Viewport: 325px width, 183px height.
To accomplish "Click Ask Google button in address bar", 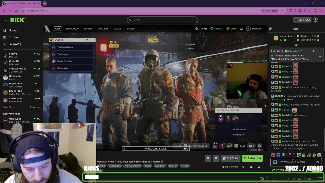I will point(270,11).
